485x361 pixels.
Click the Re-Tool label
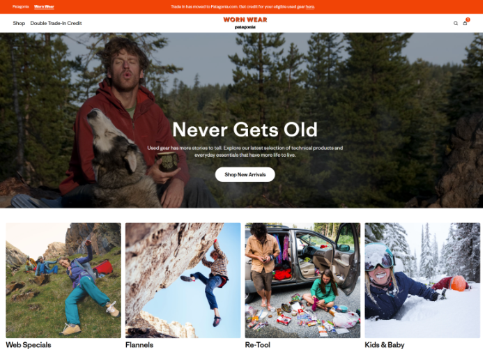258,345
